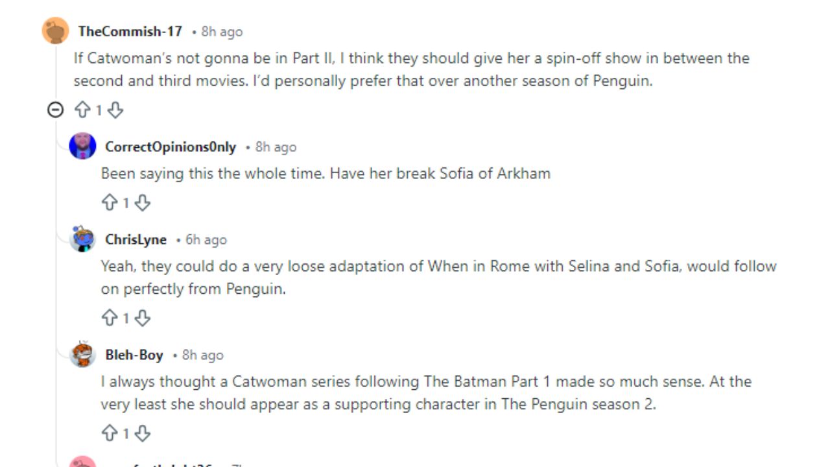
Task: Toggle the downvote on Bleh-Boy's comment
Action: point(142,433)
